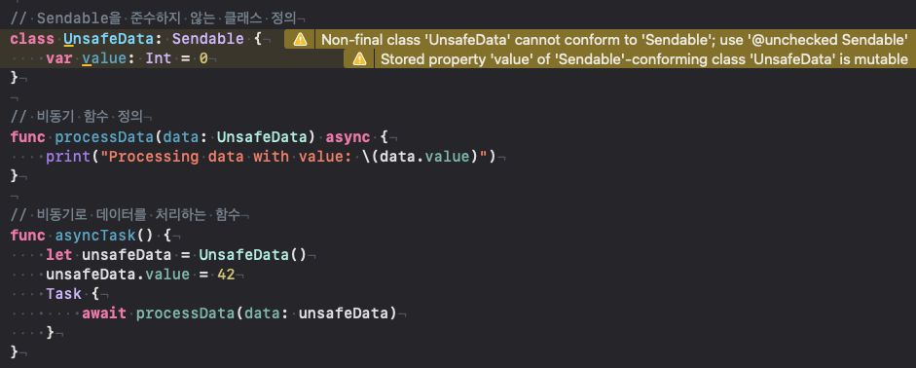
Task: Click the asyncTask function name
Action: (x=95, y=236)
